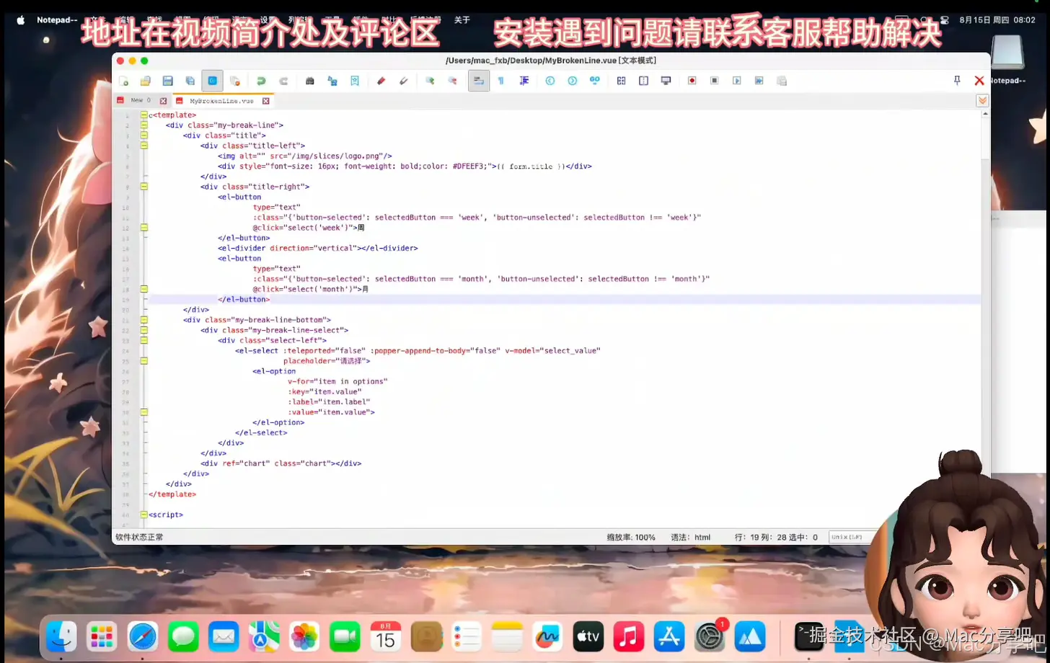The height and width of the screenshot is (663, 1050).
Task: Toggle word wrap in the toolbar
Action: 478,81
